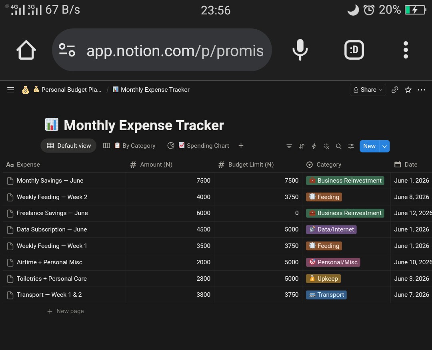Click page icon of Data Subscription row
This screenshot has width=432, height=350.
tap(10, 230)
